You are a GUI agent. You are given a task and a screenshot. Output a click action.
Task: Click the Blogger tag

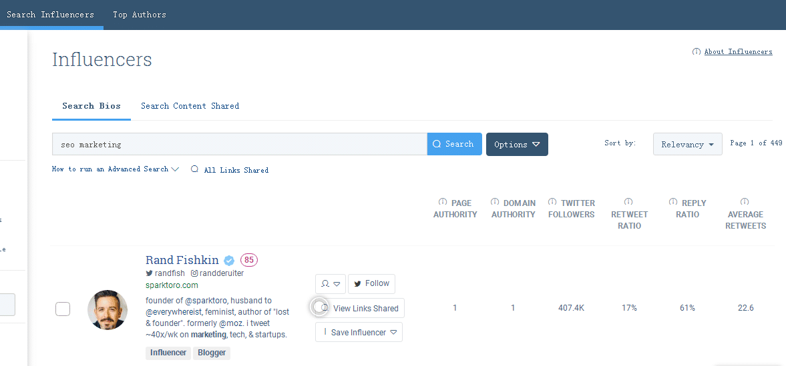(212, 353)
